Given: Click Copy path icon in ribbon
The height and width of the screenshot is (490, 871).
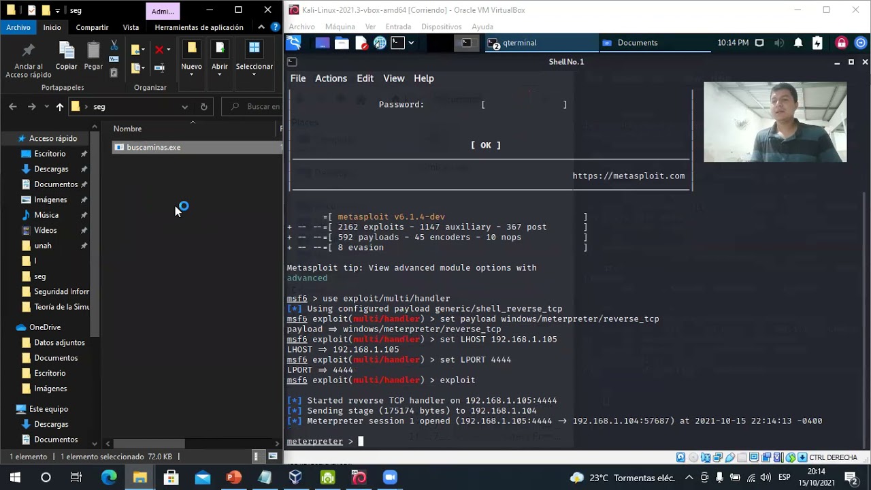Looking at the screenshot, I should pyautogui.click(x=114, y=59).
